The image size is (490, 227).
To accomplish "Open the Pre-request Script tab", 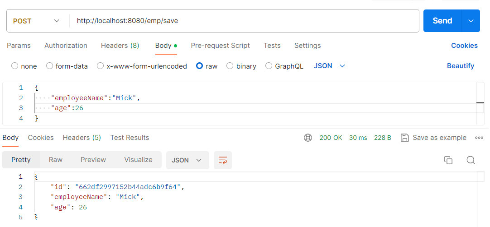I will coord(220,46).
